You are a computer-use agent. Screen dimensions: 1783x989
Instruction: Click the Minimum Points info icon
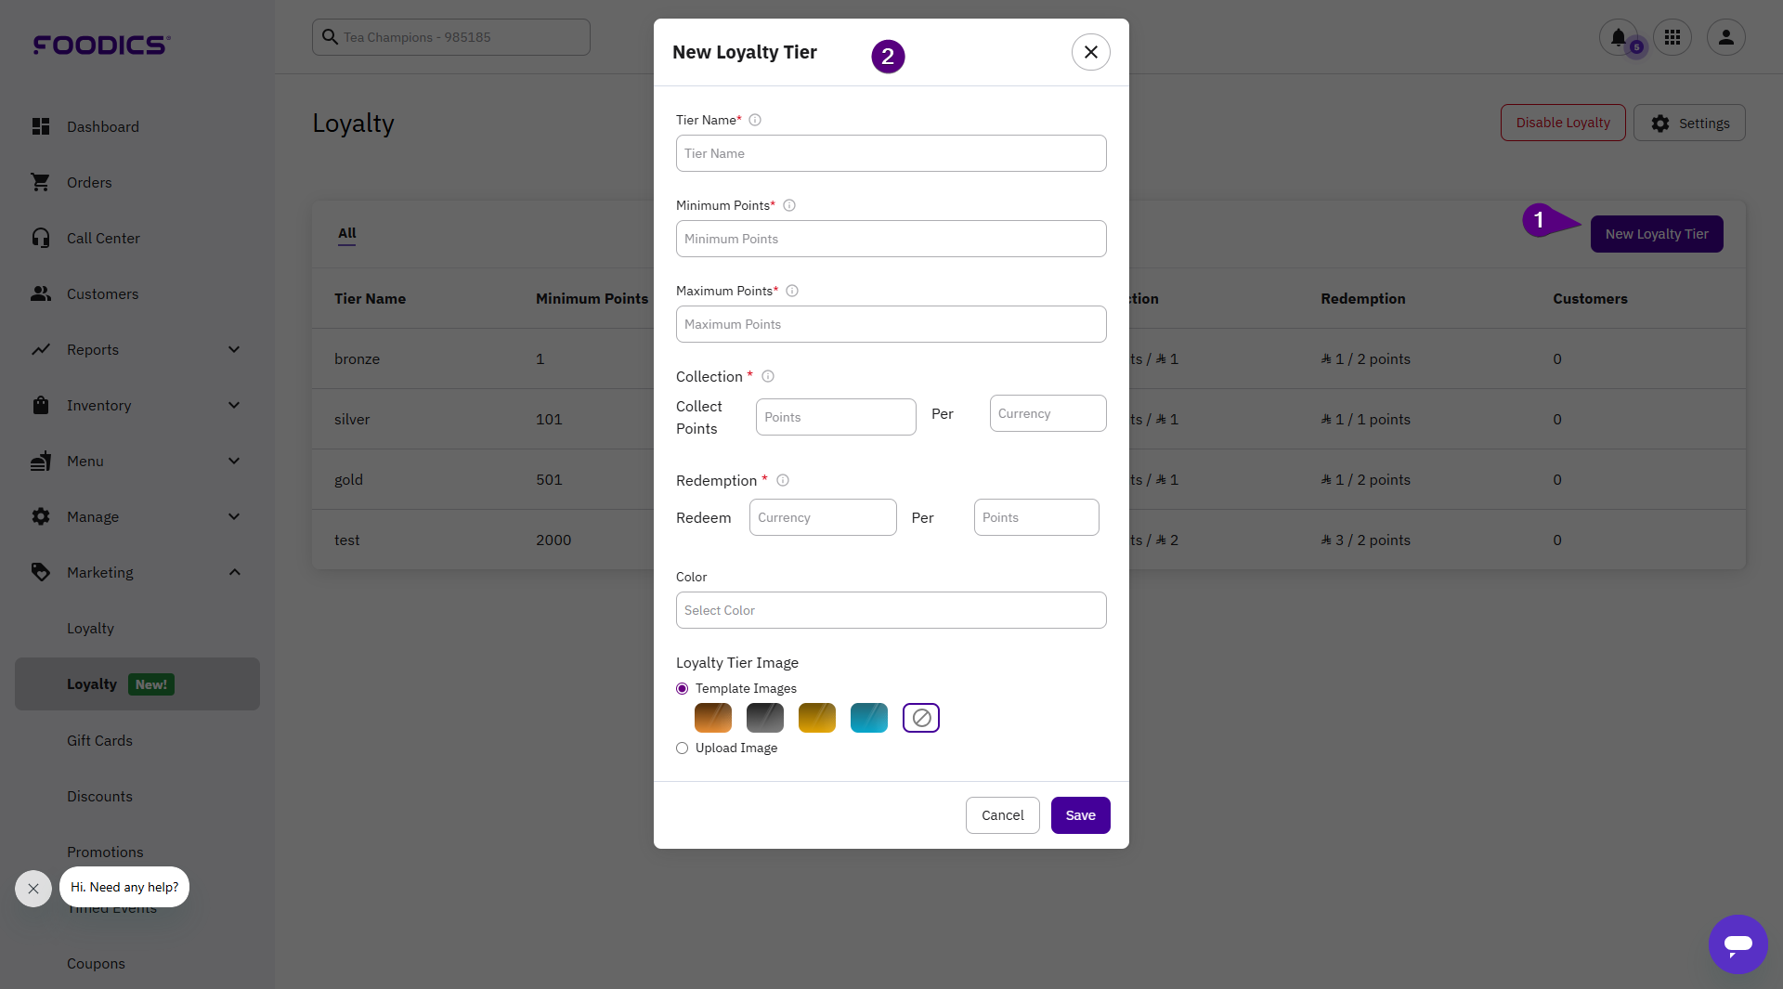[x=789, y=205]
